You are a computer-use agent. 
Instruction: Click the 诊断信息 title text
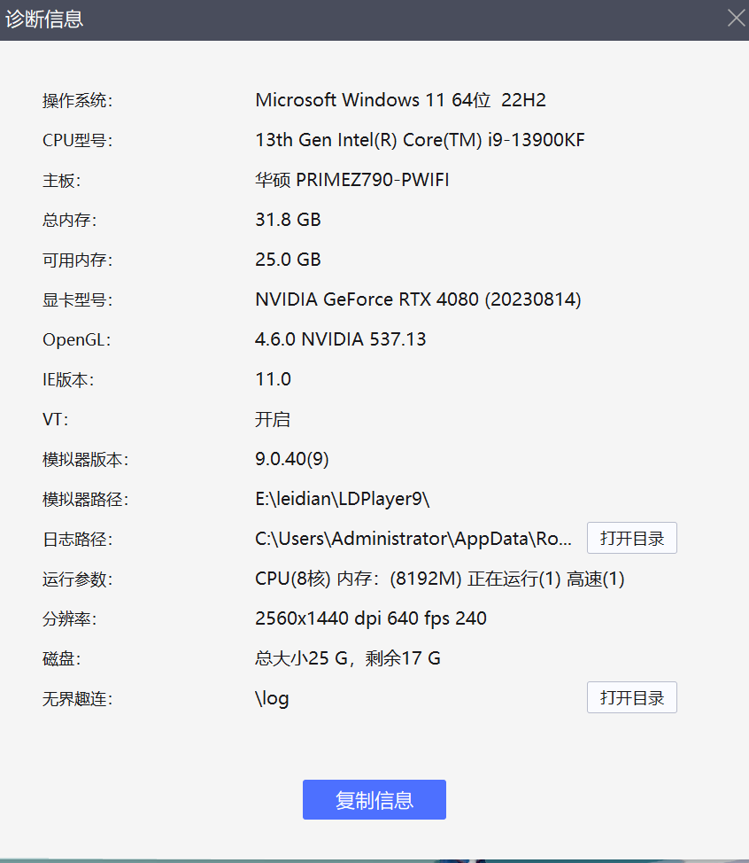(45, 19)
